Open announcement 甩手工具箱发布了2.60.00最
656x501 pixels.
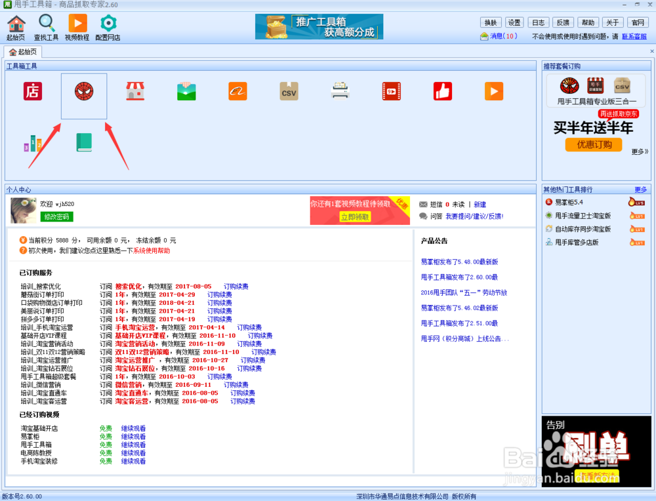coord(459,277)
